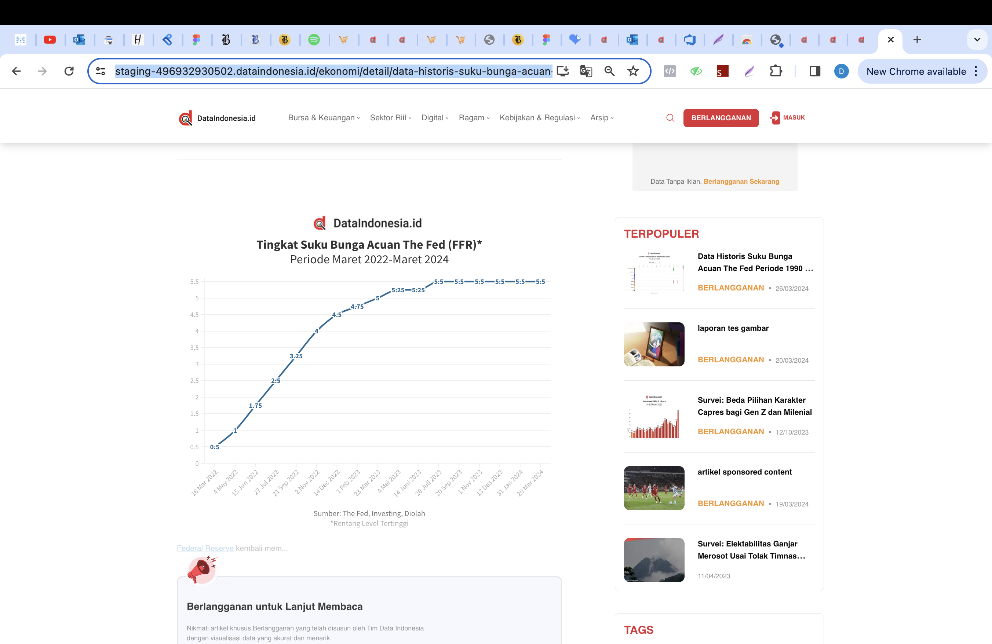
Task: Expand the Ragam menu
Action: 474,118
